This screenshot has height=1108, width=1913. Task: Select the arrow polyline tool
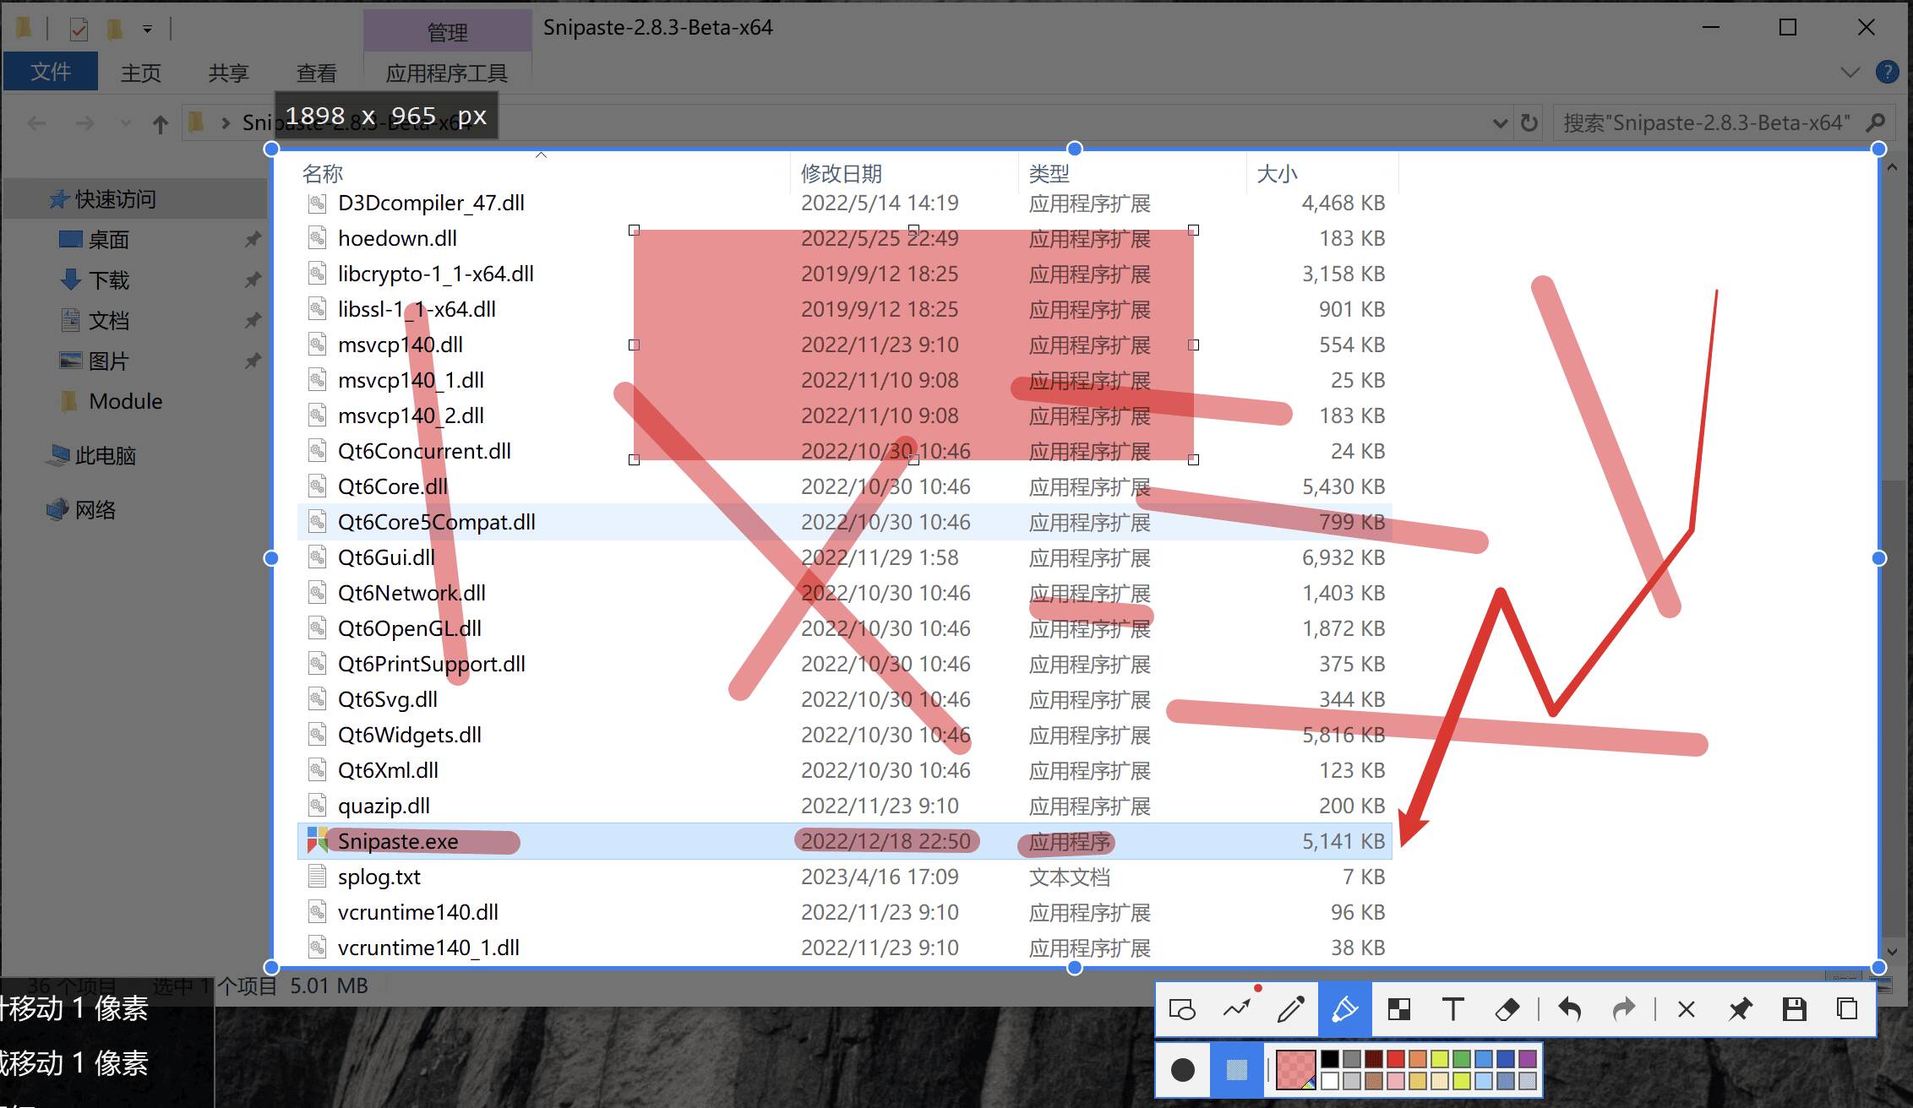(1237, 1009)
